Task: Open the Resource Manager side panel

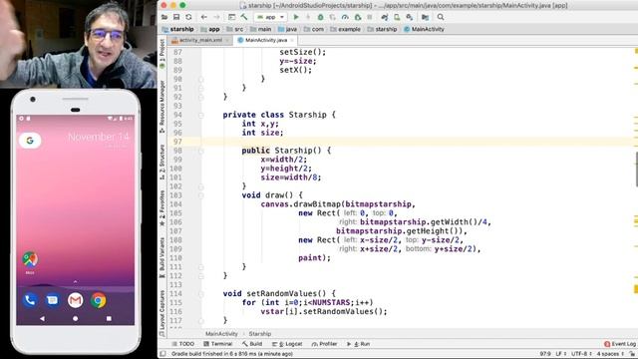Action: point(161,106)
